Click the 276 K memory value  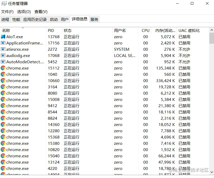[x=170, y=49]
